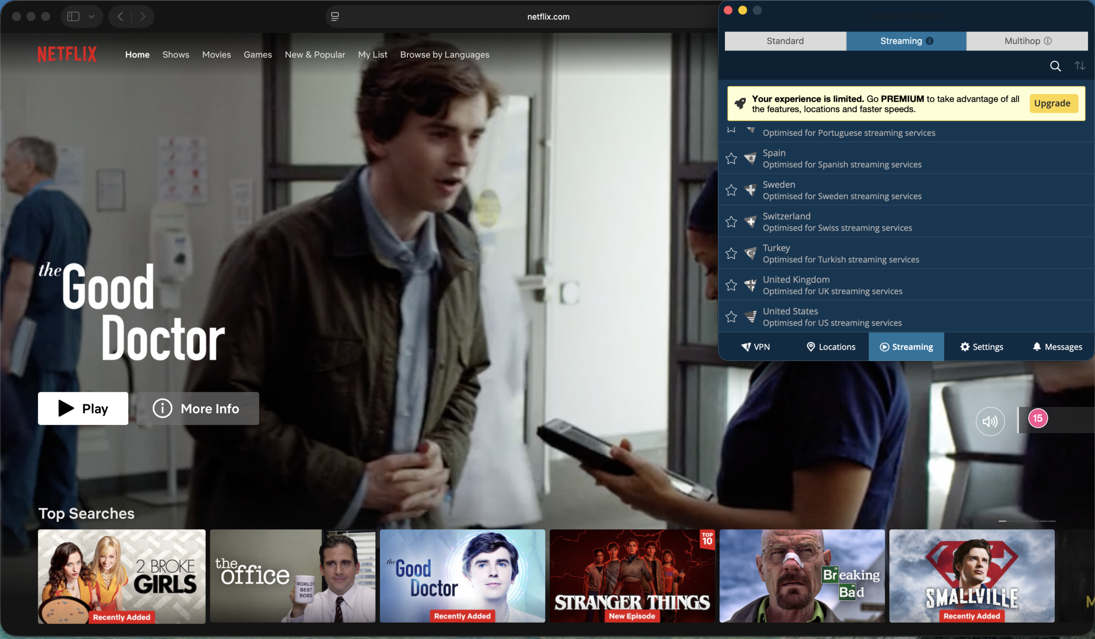Click the Top Searches row heading
This screenshot has width=1095, height=639.
pos(86,513)
